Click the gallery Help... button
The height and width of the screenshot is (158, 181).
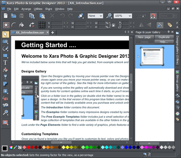tap(164, 42)
